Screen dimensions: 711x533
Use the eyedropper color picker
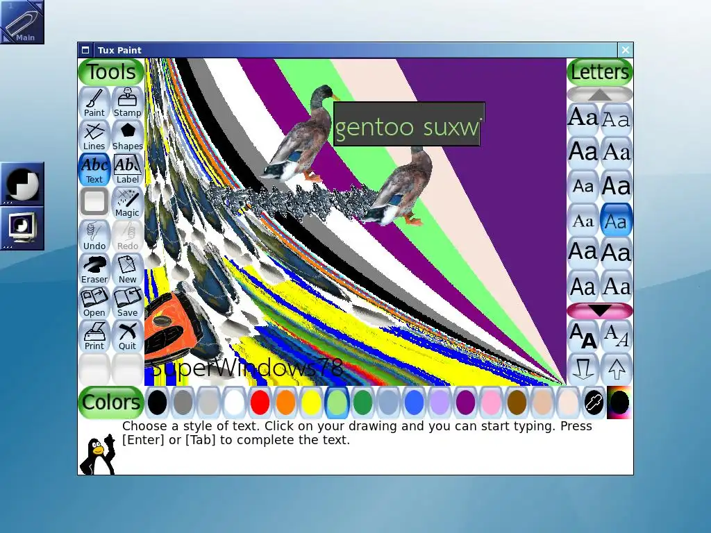point(594,403)
